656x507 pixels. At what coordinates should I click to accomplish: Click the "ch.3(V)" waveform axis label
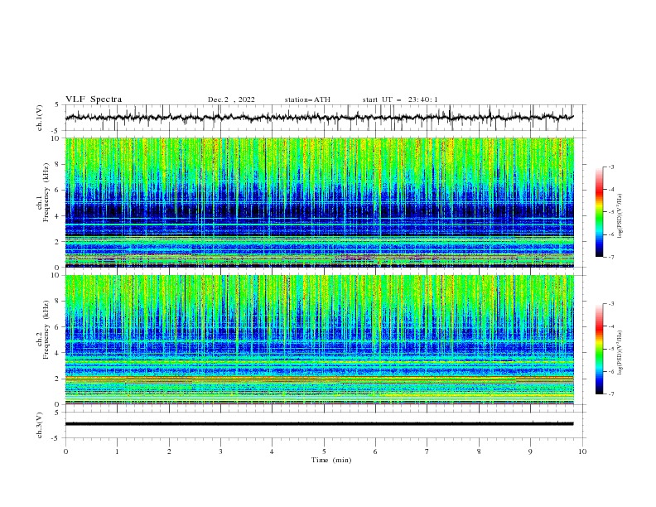point(40,425)
